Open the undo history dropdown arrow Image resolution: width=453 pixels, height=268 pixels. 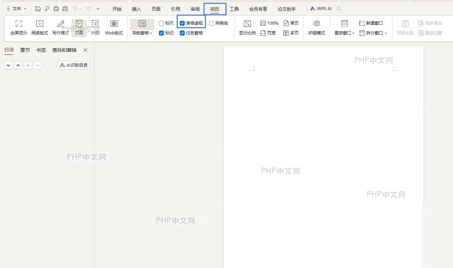[x=80, y=9]
